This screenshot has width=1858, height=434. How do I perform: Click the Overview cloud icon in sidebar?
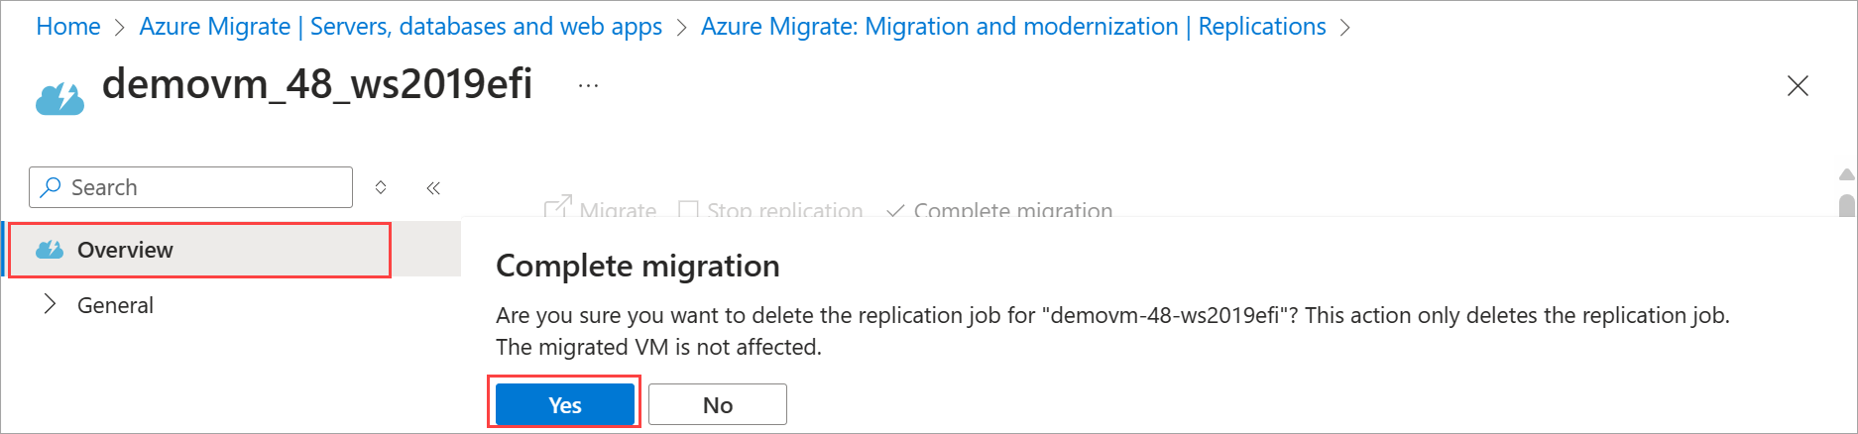tap(50, 250)
